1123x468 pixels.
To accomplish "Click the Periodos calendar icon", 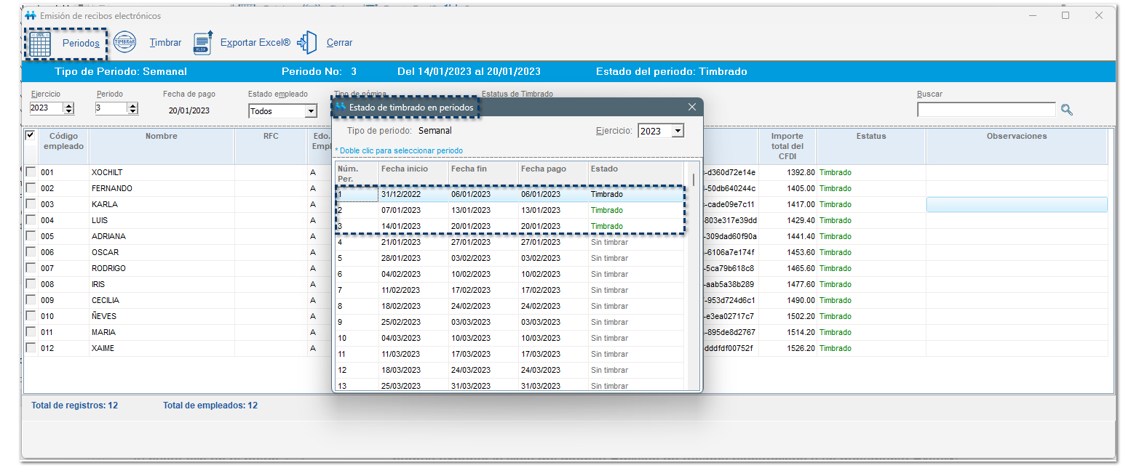I will point(39,44).
